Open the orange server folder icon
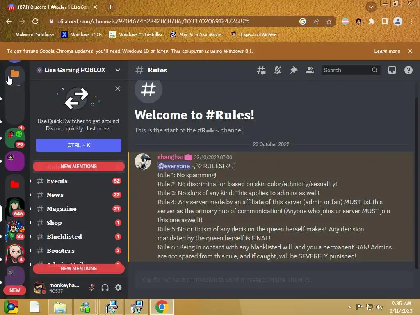Screen dimensions: 420x315 [x=15, y=73]
